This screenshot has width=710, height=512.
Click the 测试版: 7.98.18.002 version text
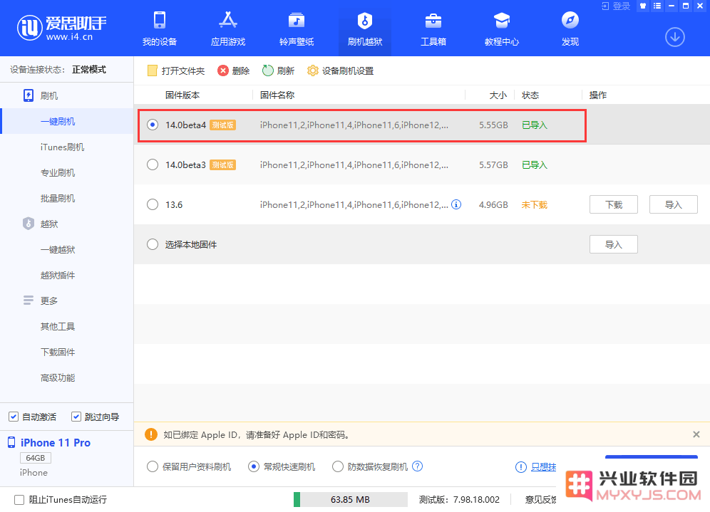[459, 499]
